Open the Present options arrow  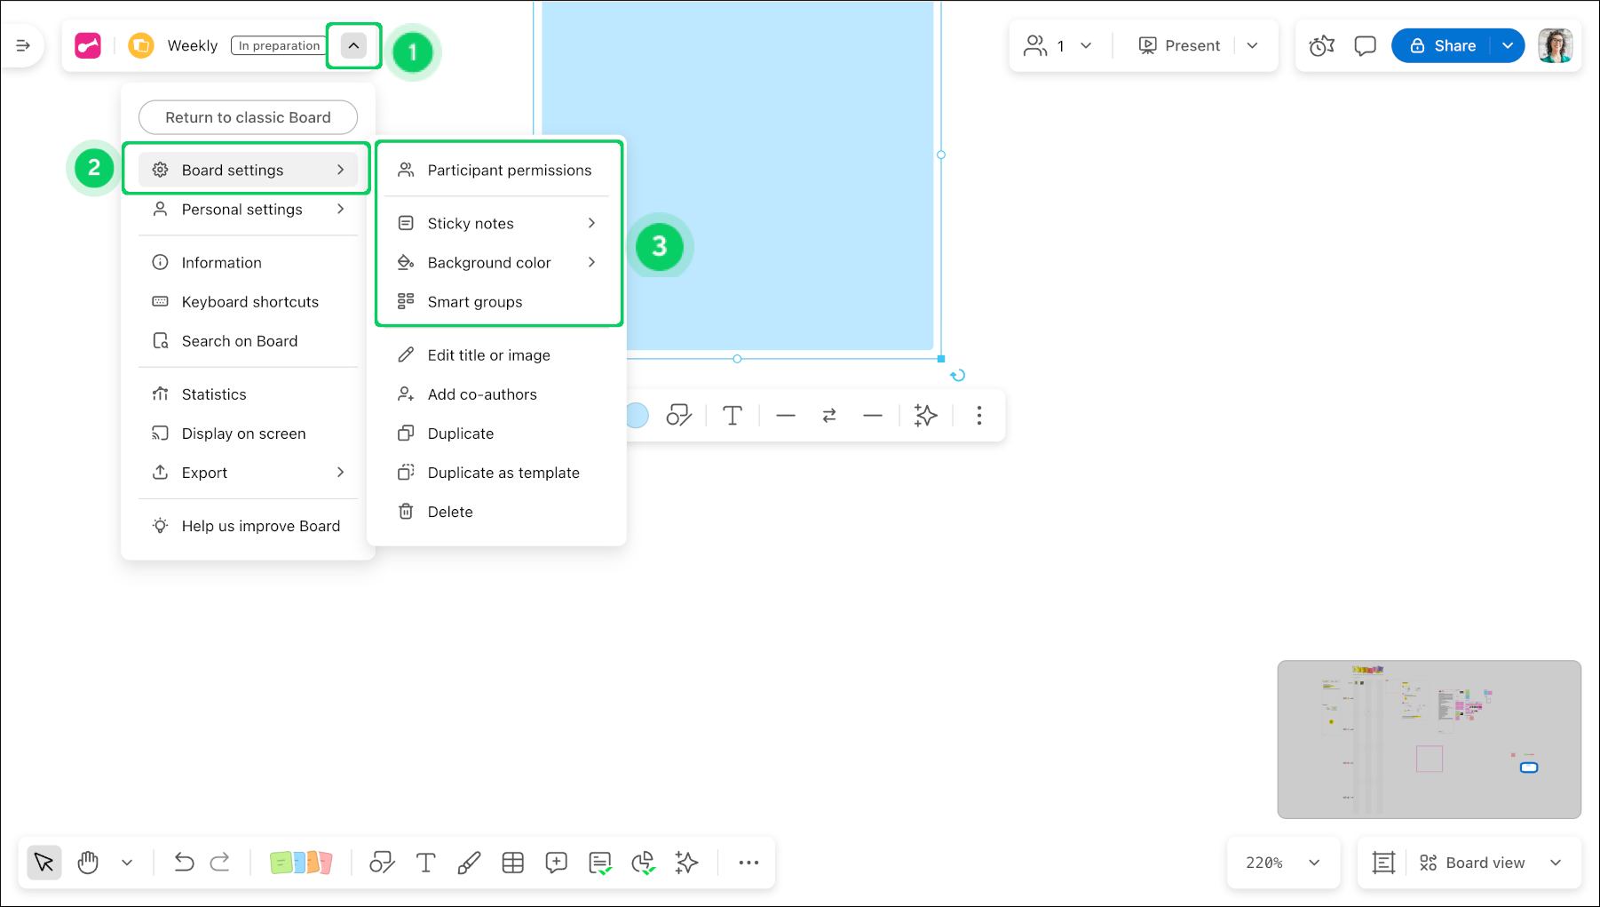[x=1253, y=46]
